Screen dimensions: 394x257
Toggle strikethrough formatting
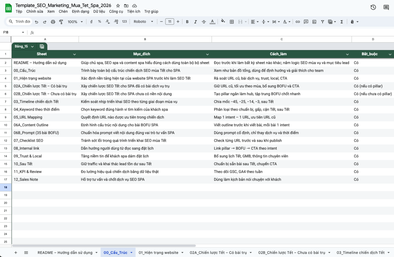point(204,22)
